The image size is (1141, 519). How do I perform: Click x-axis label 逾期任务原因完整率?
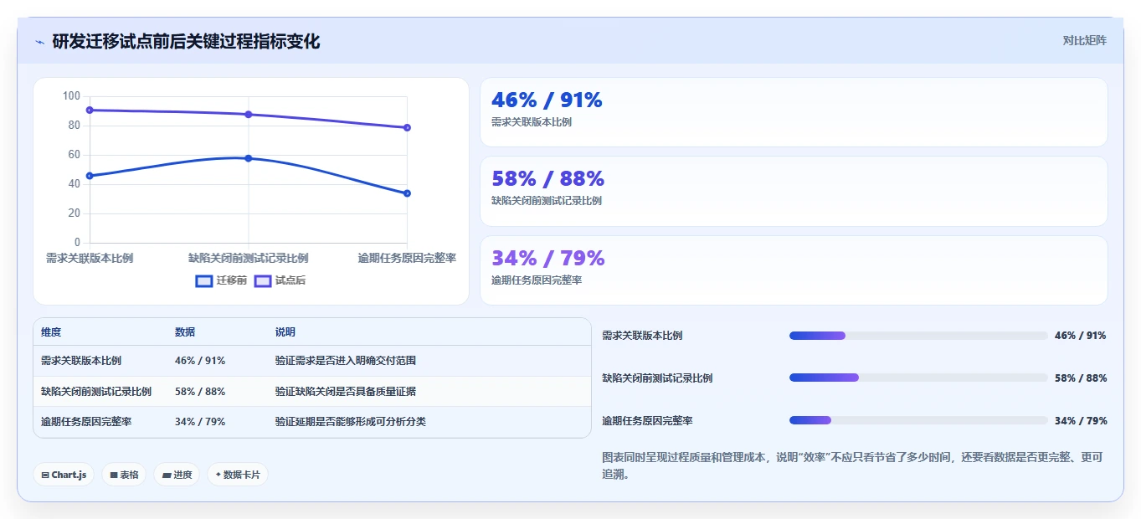tap(407, 258)
